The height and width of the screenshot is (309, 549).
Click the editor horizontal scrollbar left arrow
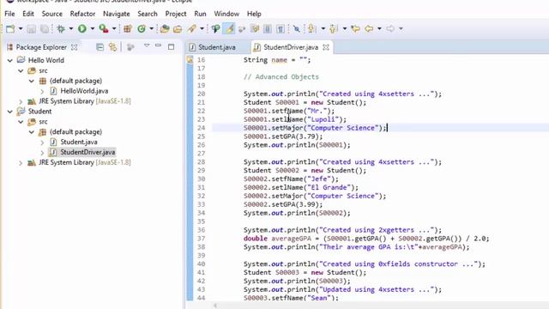(x=215, y=306)
